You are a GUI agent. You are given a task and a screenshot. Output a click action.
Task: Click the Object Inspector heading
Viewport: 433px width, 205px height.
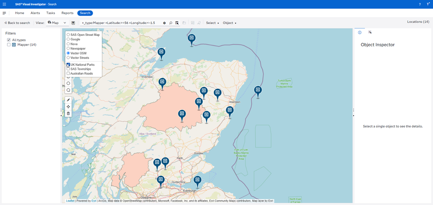click(x=378, y=45)
